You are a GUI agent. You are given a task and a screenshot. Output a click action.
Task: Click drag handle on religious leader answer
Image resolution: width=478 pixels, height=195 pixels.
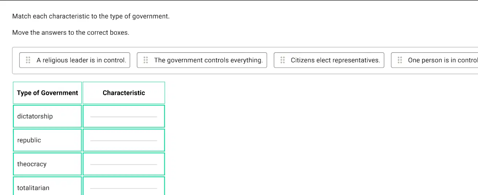coord(28,60)
